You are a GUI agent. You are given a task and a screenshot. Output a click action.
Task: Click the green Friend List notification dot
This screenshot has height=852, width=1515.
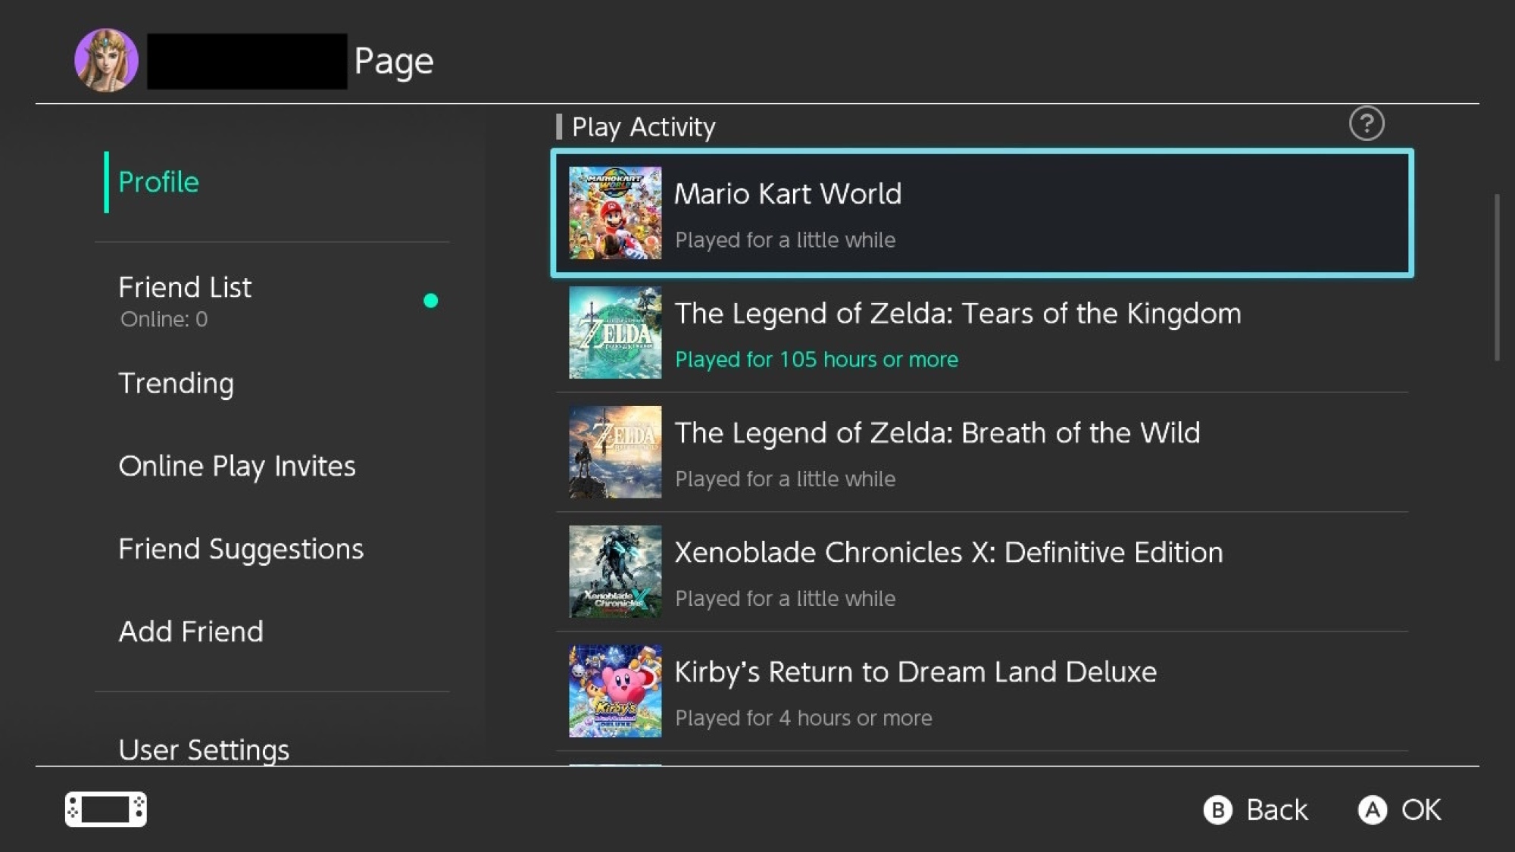click(430, 301)
